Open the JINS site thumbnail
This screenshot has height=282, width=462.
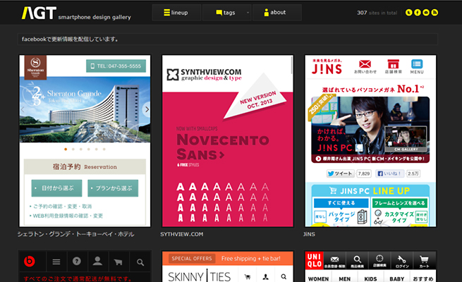click(x=370, y=141)
